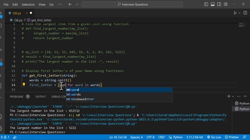
Task: Click terminal text 'The largest number in the list : 5222'
Action: (x=43, y=128)
